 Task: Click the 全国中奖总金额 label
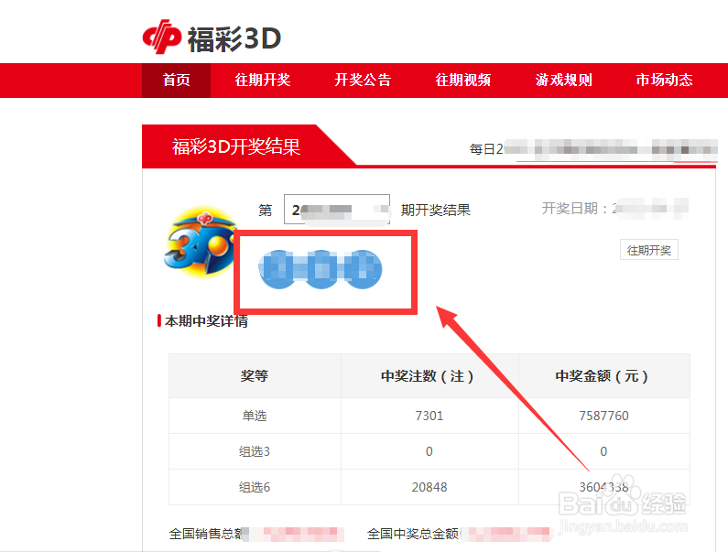pyautogui.click(x=413, y=534)
